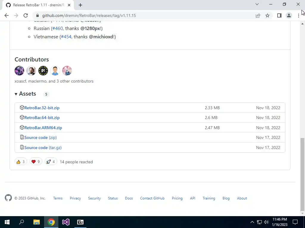This screenshot has width=305, height=228.
Task: Click the file-zip icon beside Source code (tar.gz)
Action: point(22,147)
